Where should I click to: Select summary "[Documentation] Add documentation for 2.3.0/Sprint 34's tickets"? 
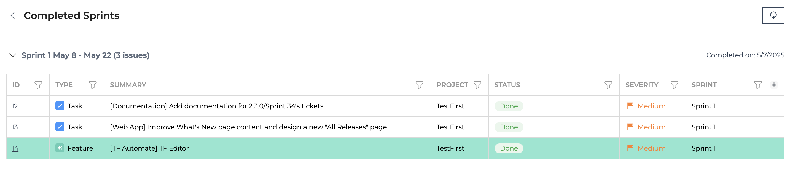point(216,106)
